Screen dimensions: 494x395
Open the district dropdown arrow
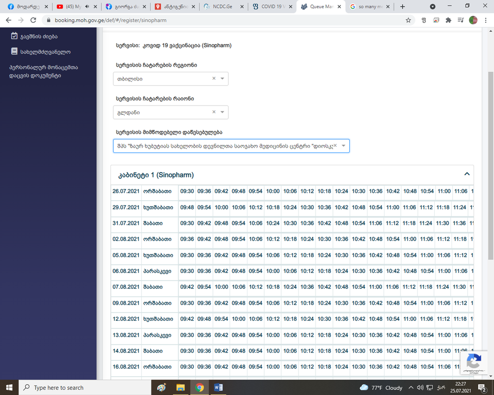tap(222, 112)
